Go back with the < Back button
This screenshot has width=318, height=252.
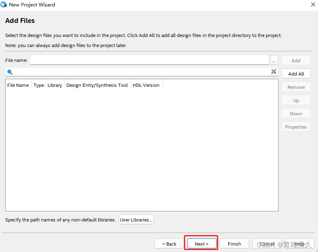[169, 243]
